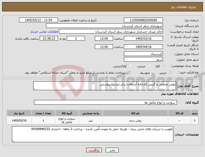The image size is (205, 157).
Task: Click the buyer notes textarea resize grip
Action: [13, 141]
